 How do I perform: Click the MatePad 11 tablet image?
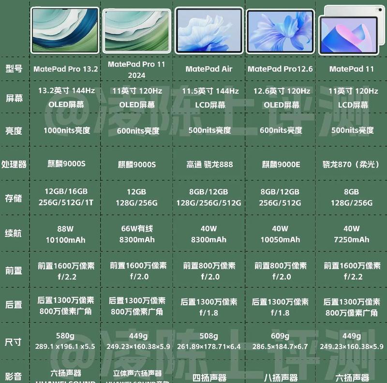pyautogui.click(x=352, y=30)
